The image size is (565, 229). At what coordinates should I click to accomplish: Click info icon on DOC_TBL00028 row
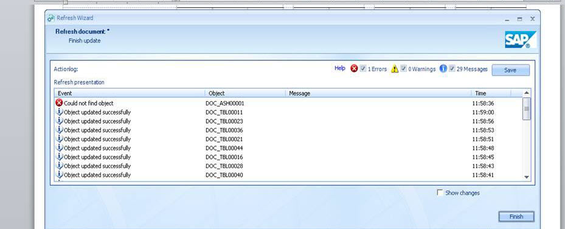[x=60, y=166]
